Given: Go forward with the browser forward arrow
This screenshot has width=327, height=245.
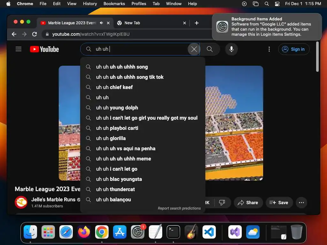Looking at the screenshot, I should point(24,34).
